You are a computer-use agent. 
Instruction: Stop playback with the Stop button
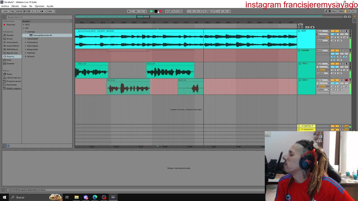coord(156,11)
